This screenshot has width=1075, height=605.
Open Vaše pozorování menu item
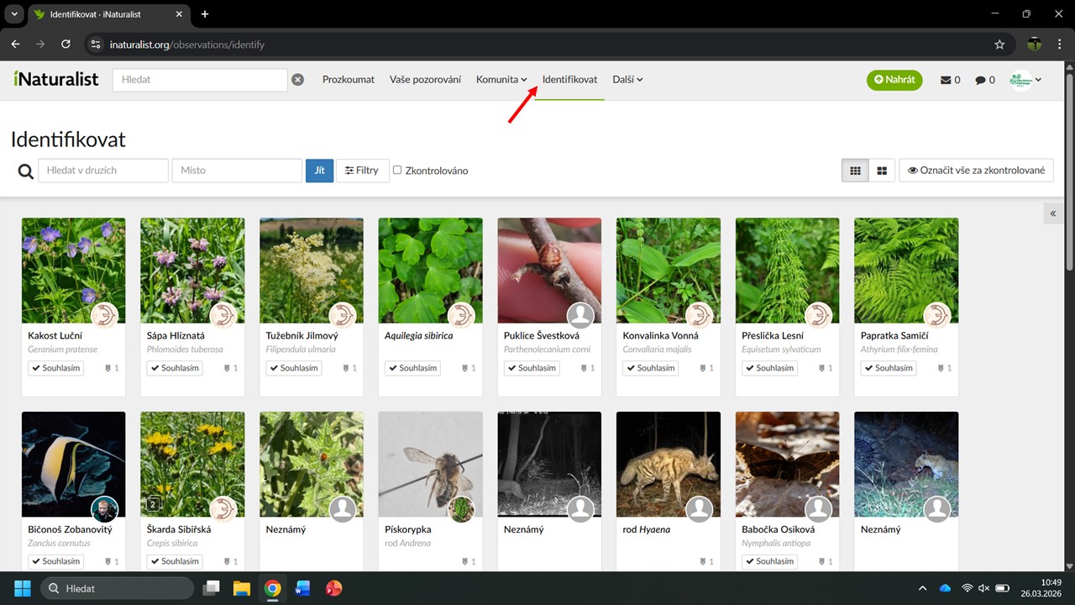pos(425,80)
